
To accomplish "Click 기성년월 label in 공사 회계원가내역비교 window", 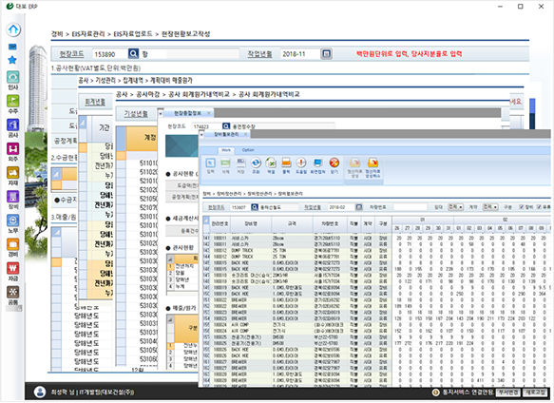I will tap(136, 114).
